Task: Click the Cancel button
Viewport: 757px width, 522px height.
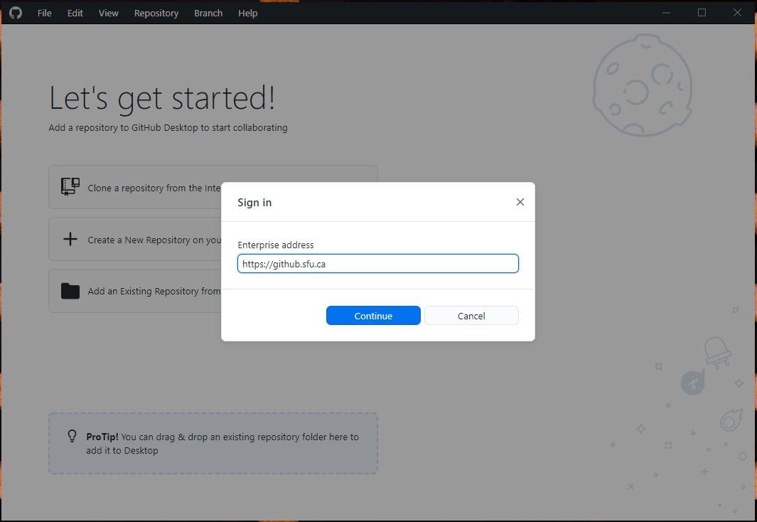Action: pos(471,315)
